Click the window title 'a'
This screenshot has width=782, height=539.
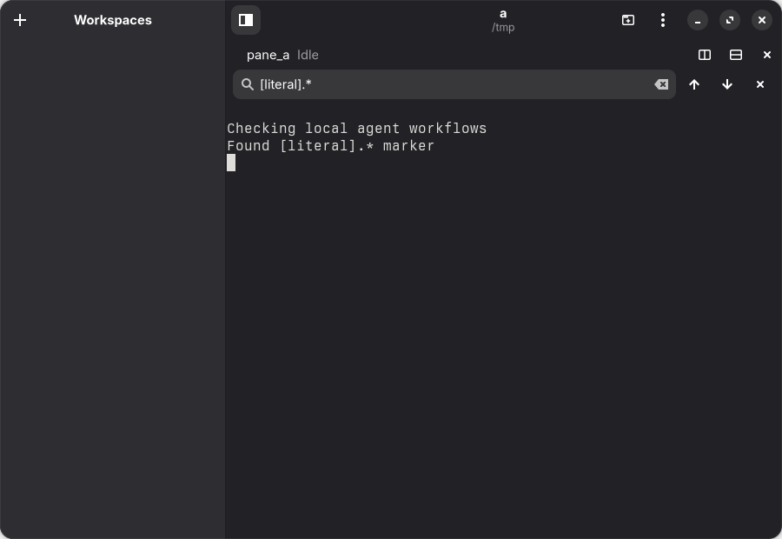[503, 14]
